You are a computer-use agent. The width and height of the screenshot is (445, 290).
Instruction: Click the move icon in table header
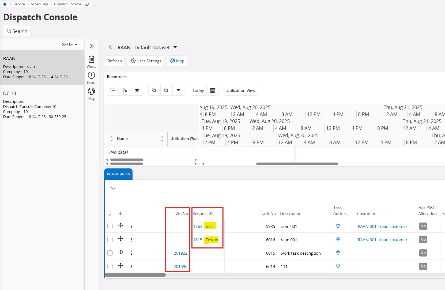(121, 213)
